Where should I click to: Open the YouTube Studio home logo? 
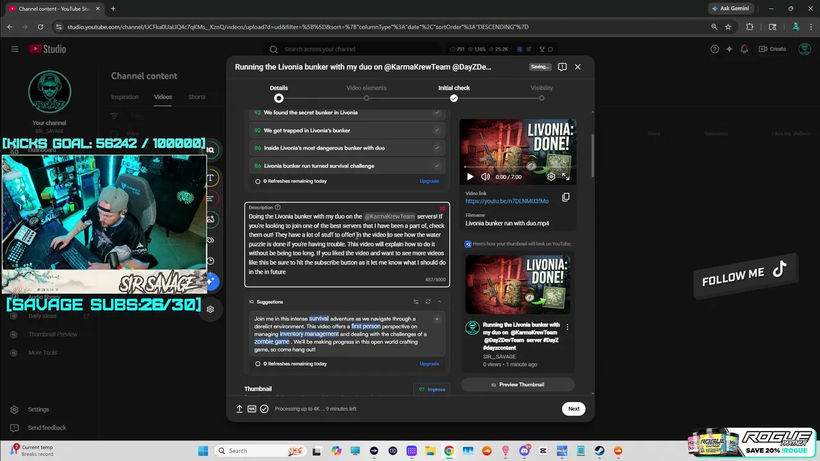click(x=47, y=49)
